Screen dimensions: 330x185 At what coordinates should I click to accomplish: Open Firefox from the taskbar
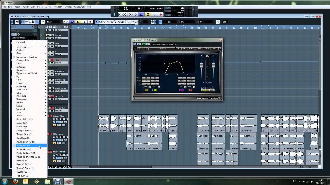click(15, 181)
